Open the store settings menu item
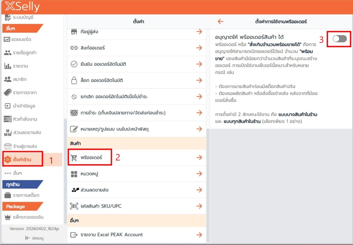This screenshot has height=245, width=353. click(23, 159)
